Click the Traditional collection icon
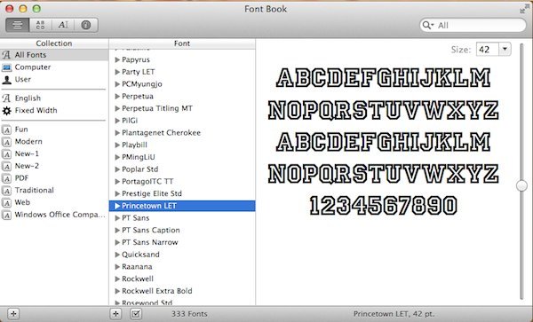This screenshot has height=322, width=533. tap(6, 191)
